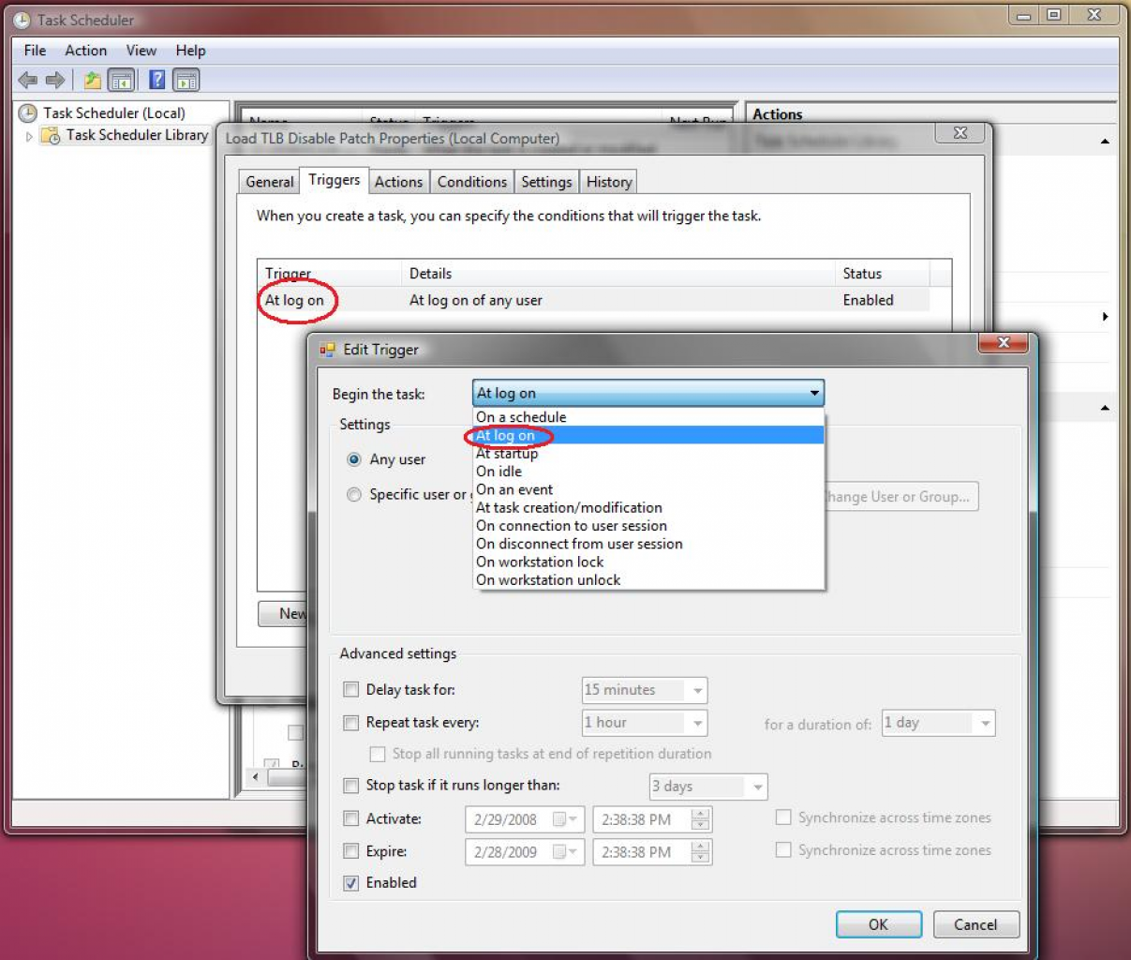Choose On an event from the list
This screenshot has height=960, width=1131.
coord(648,489)
